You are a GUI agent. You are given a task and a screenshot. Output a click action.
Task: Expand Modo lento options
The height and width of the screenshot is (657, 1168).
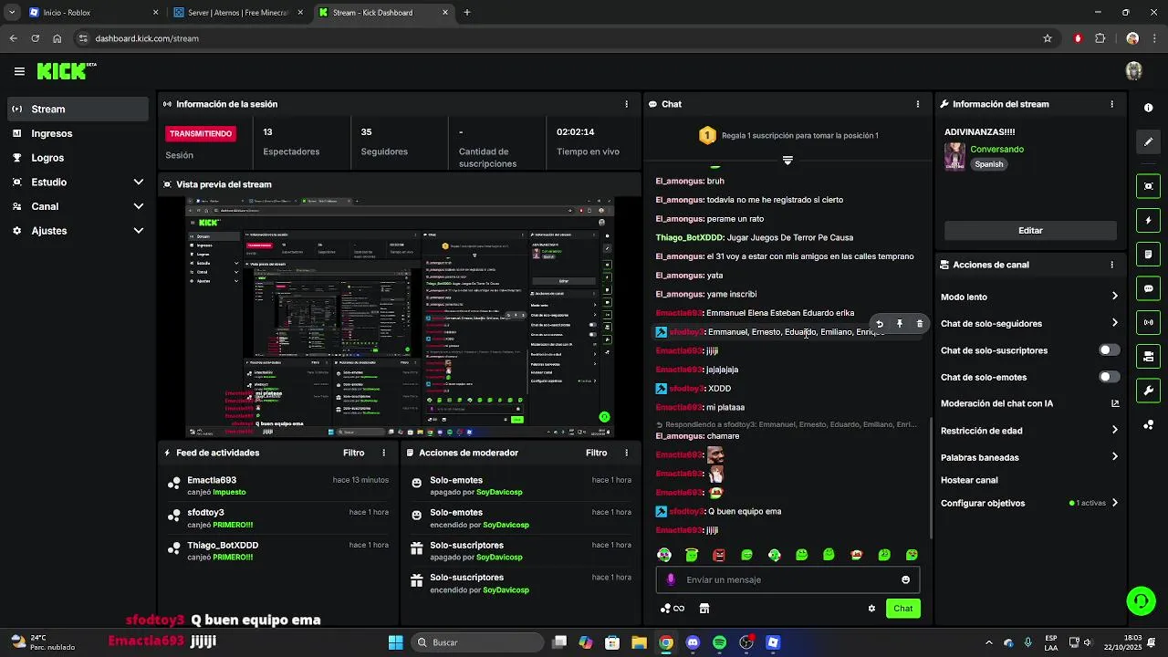1114,297
